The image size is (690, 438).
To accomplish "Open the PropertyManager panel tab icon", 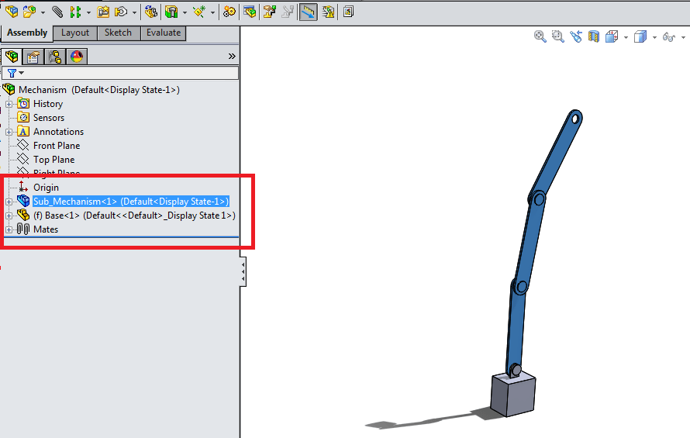I will point(33,56).
